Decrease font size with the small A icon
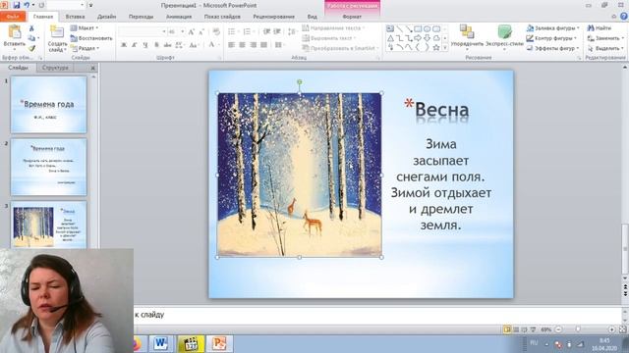The width and height of the screenshot is (629, 353). tap(201, 31)
